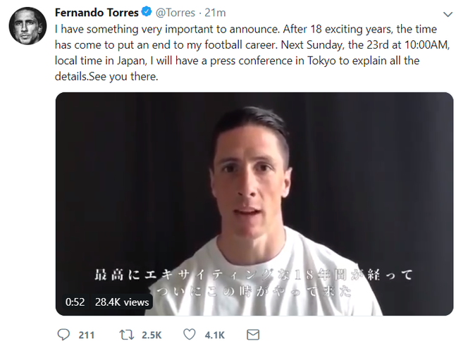Open the Fernando Torres display name link
The image size is (456, 341).
(x=97, y=13)
